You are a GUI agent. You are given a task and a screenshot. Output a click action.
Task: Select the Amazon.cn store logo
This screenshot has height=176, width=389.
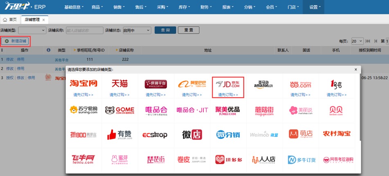coord(263,85)
